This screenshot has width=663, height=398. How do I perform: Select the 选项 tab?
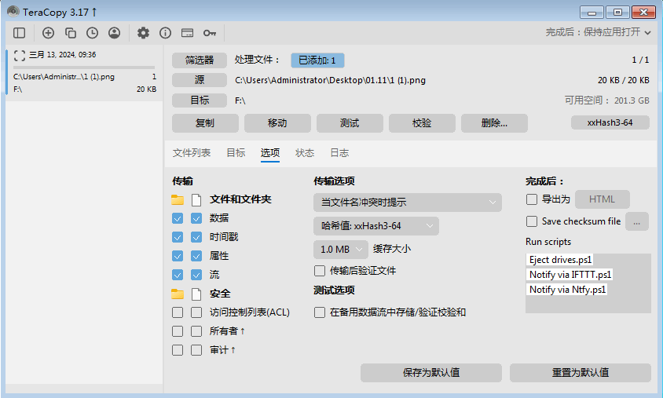point(270,153)
